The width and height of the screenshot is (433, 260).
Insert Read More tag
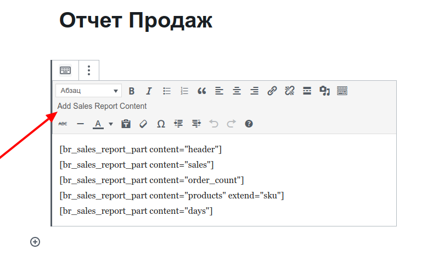click(307, 91)
